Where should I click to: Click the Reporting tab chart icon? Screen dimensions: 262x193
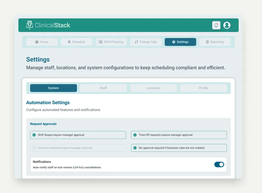tap(207, 42)
